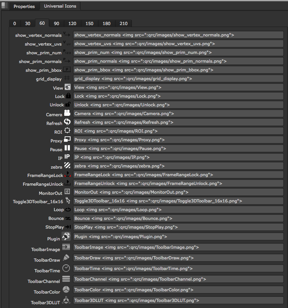
Task: Click the StopPlay icon
Action: click(x=68, y=227)
